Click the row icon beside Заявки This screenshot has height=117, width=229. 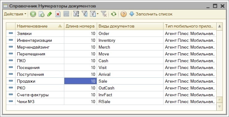(11, 33)
